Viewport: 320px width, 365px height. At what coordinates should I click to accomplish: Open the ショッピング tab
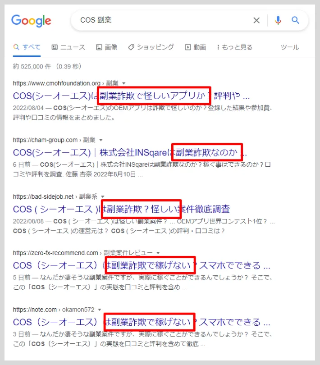151,47
